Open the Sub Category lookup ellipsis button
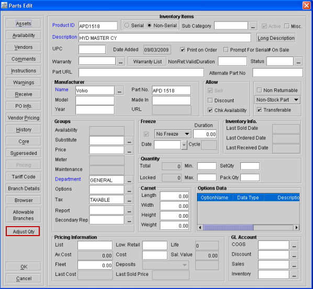The width and height of the screenshot is (313, 289). tap(253, 26)
